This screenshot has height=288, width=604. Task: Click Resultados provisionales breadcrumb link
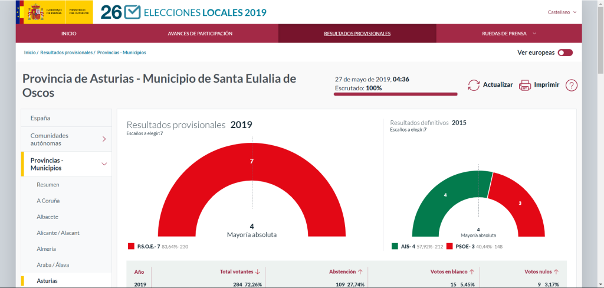[x=67, y=53]
